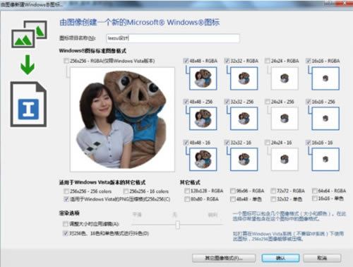Click the icon project name input field
The width and height of the screenshot is (353, 267).
click(173, 38)
